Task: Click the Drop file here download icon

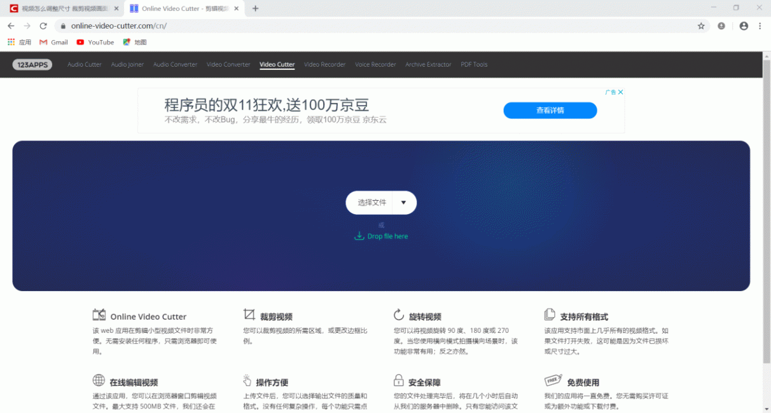Action: point(359,236)
